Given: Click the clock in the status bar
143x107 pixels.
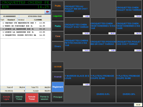Looking at the screenshot, I should [x=138, y=105].
